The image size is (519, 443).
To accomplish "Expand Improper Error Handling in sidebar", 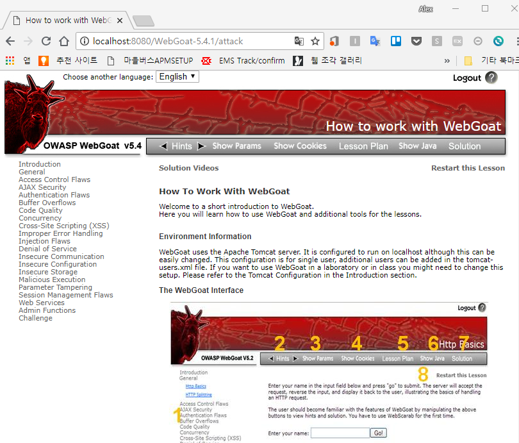I will 61,233.
